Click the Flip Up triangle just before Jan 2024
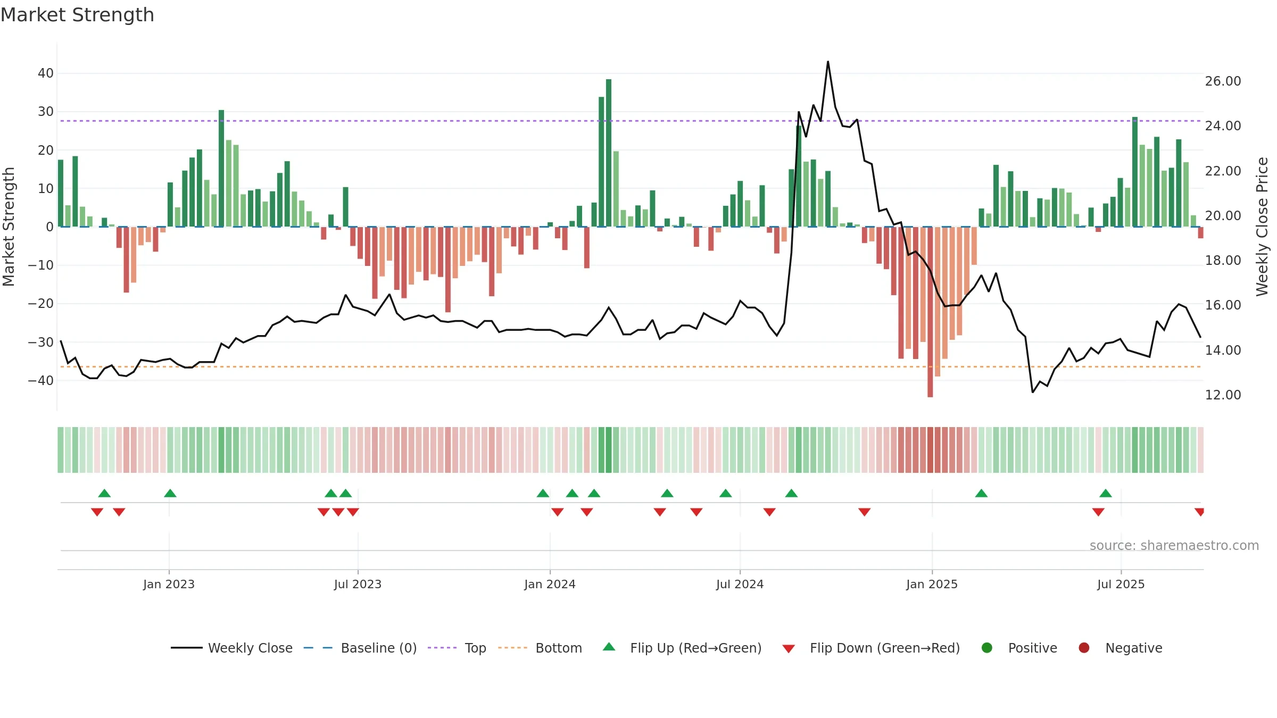 (543, 493)
